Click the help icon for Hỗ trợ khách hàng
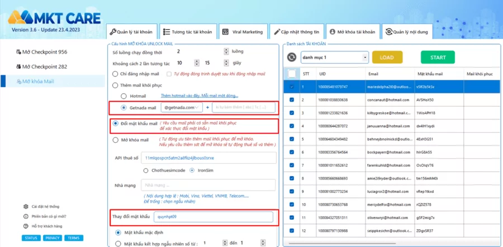The width and height of the screenshot is (503, 247). point(26,226)
